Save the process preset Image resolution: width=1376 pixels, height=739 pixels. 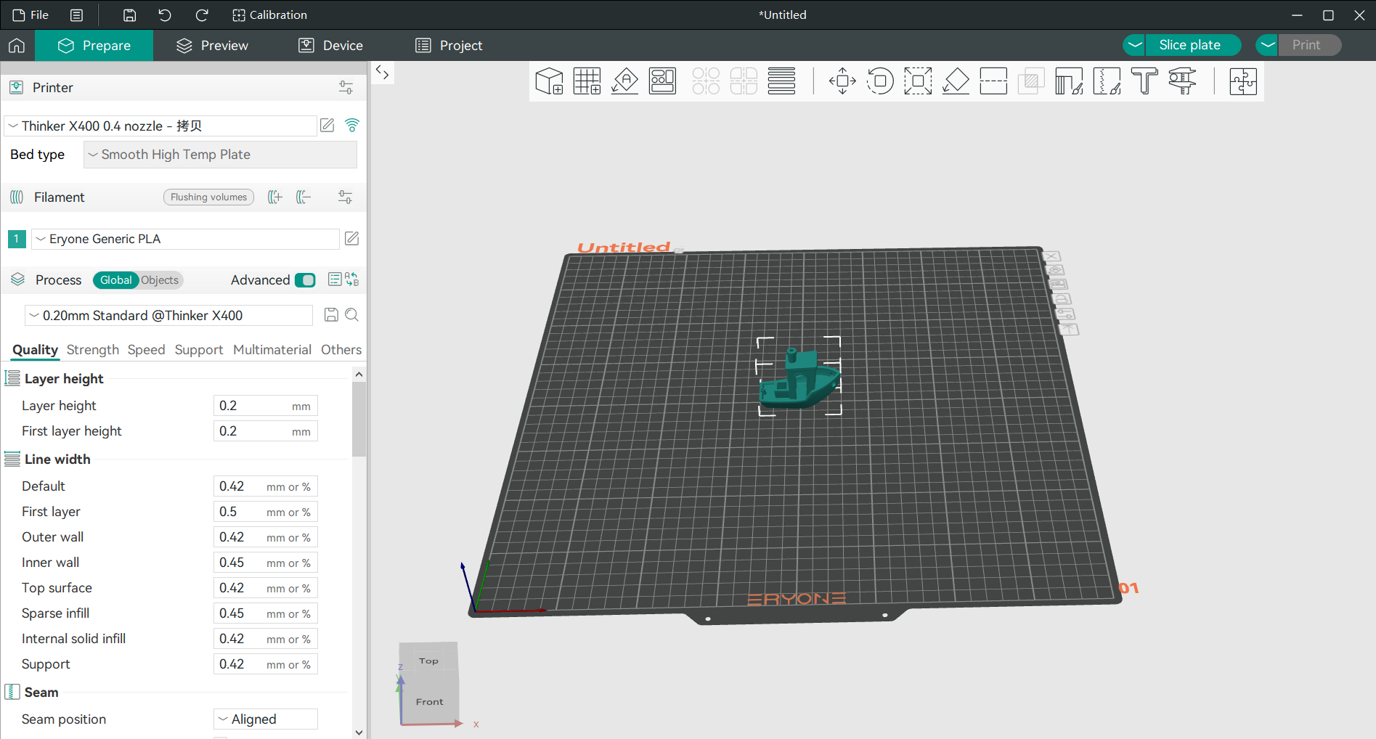point(331,315)
